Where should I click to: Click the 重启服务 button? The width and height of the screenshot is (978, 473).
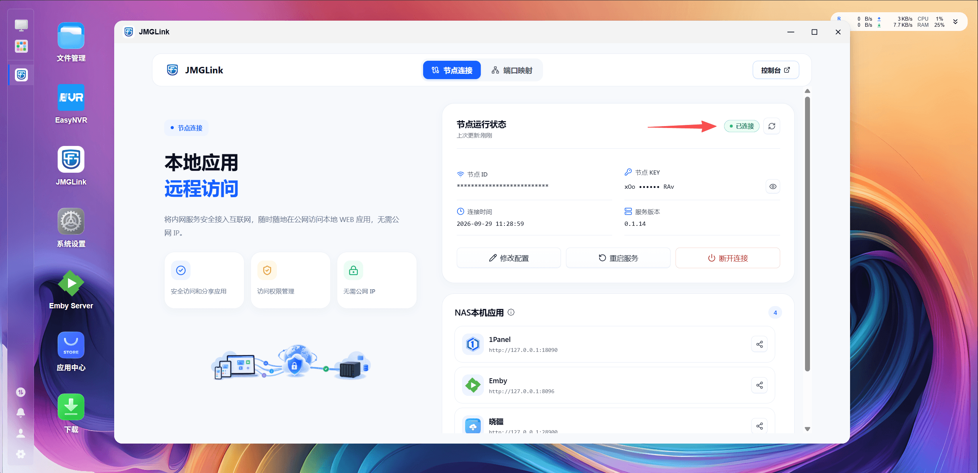point(618,258)
